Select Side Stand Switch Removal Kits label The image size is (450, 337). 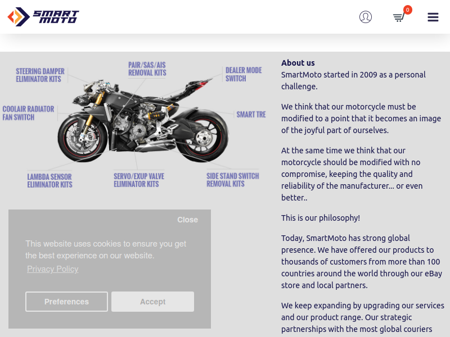tap(232, 180)
